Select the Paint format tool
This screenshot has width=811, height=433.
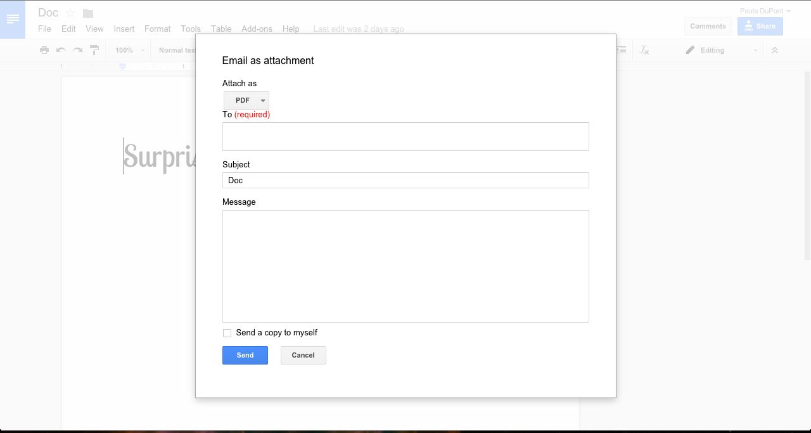pyautogui.click(x=94, y=50)
